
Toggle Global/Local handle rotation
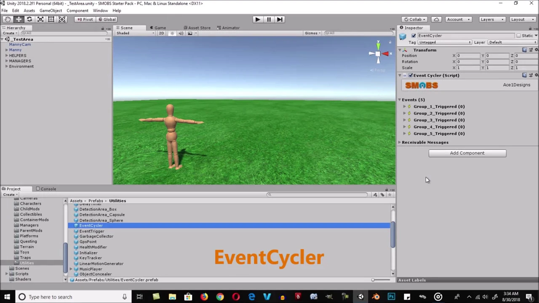point(106,19)
